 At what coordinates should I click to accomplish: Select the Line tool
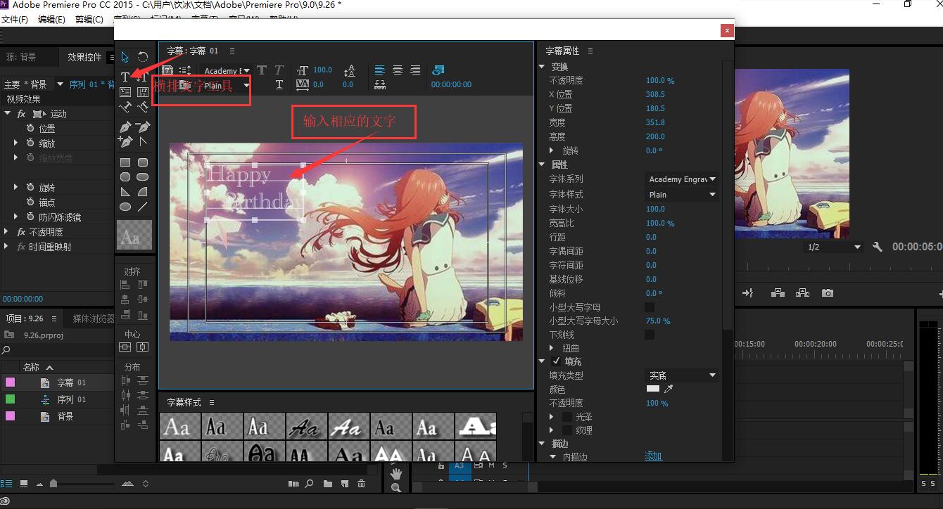(143, 207)
